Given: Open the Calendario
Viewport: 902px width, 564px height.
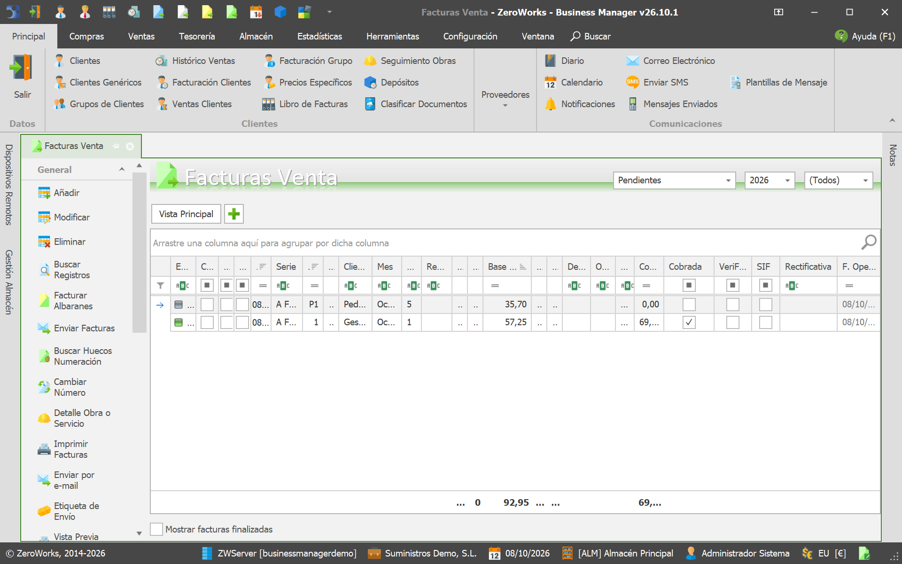Looking at the screenshot, I should pyautogui.click(x=574, y=82).
